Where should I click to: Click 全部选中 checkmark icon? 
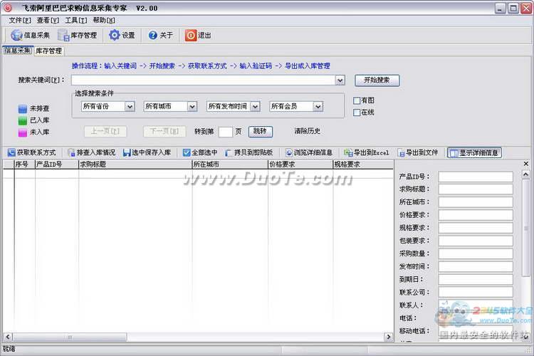(187, 152)
